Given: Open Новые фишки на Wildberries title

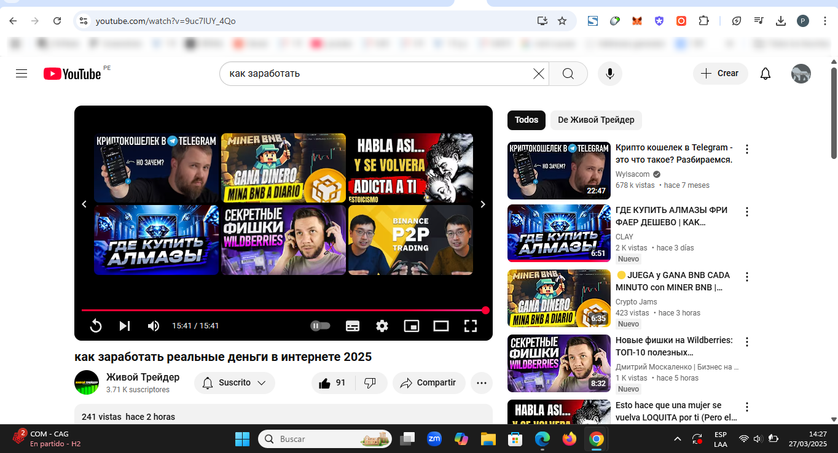Looking at the screenshot, I should point(674,346).
